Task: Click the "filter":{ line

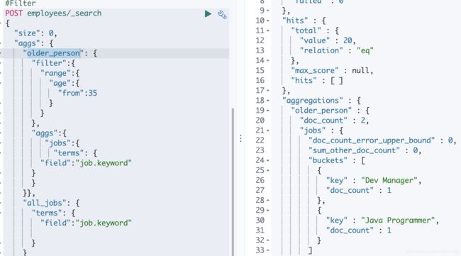Action: tap(53, 63)
